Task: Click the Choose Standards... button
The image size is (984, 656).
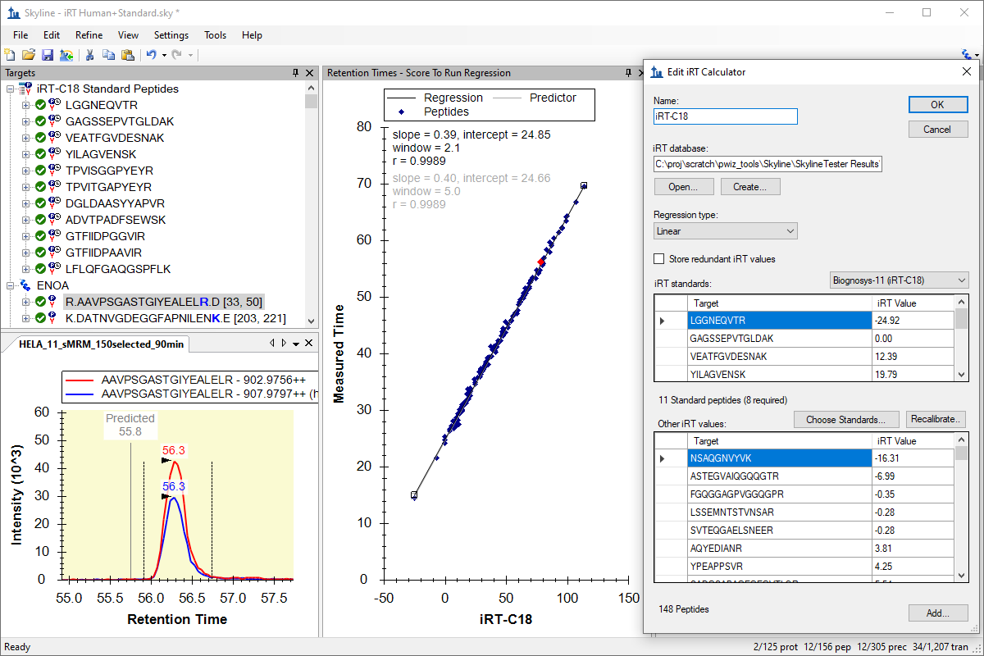Action: coord(845,420)
